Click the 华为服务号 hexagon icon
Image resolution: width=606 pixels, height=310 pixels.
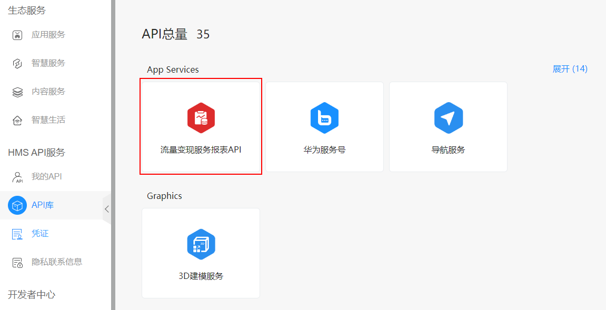coord(325,118)
